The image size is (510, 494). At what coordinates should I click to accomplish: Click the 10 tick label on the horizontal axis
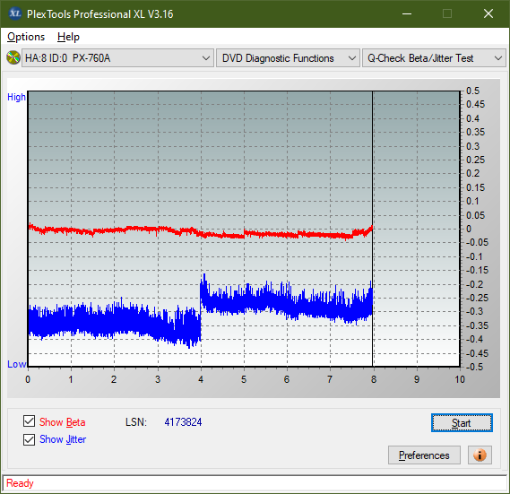pos(460,379)
